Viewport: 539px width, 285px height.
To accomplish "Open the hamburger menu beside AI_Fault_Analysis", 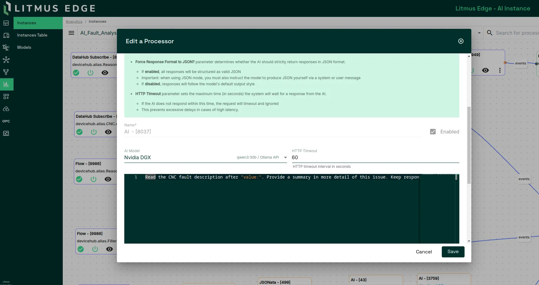I will [71, 33].
